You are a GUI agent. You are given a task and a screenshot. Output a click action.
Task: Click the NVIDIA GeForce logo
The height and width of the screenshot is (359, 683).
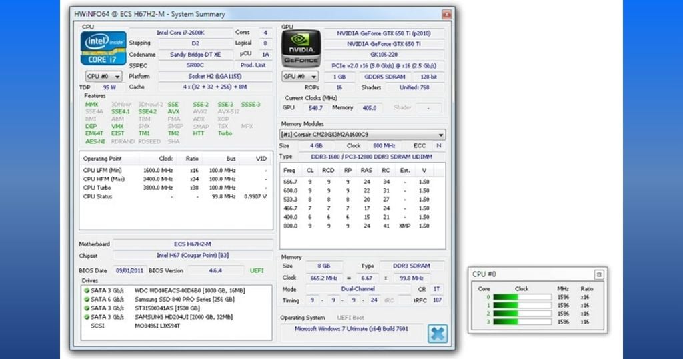point(301,49)
